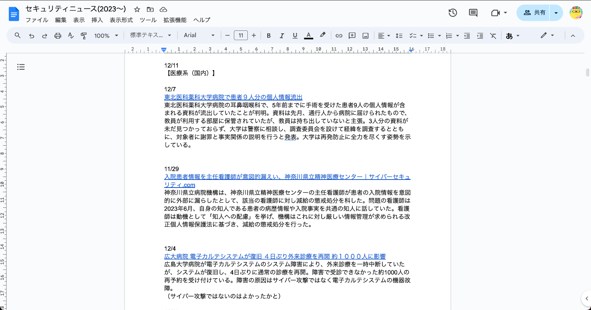Expand checklist options arrow

(x=422, y=35)
